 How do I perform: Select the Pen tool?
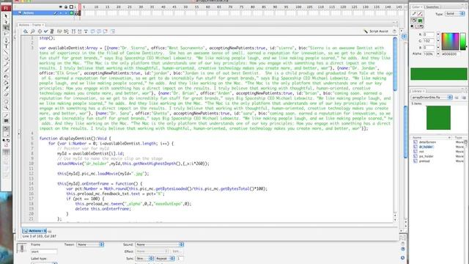6,40
